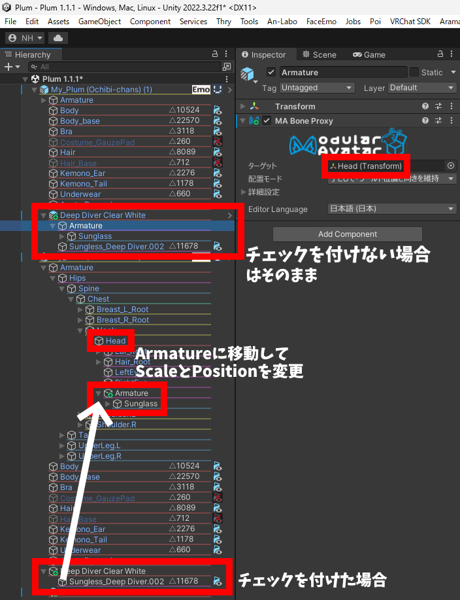Open My_Plum (Ochibi-chans) (1) prefab chevron
The image size is (460, 600).
(229, 90)
